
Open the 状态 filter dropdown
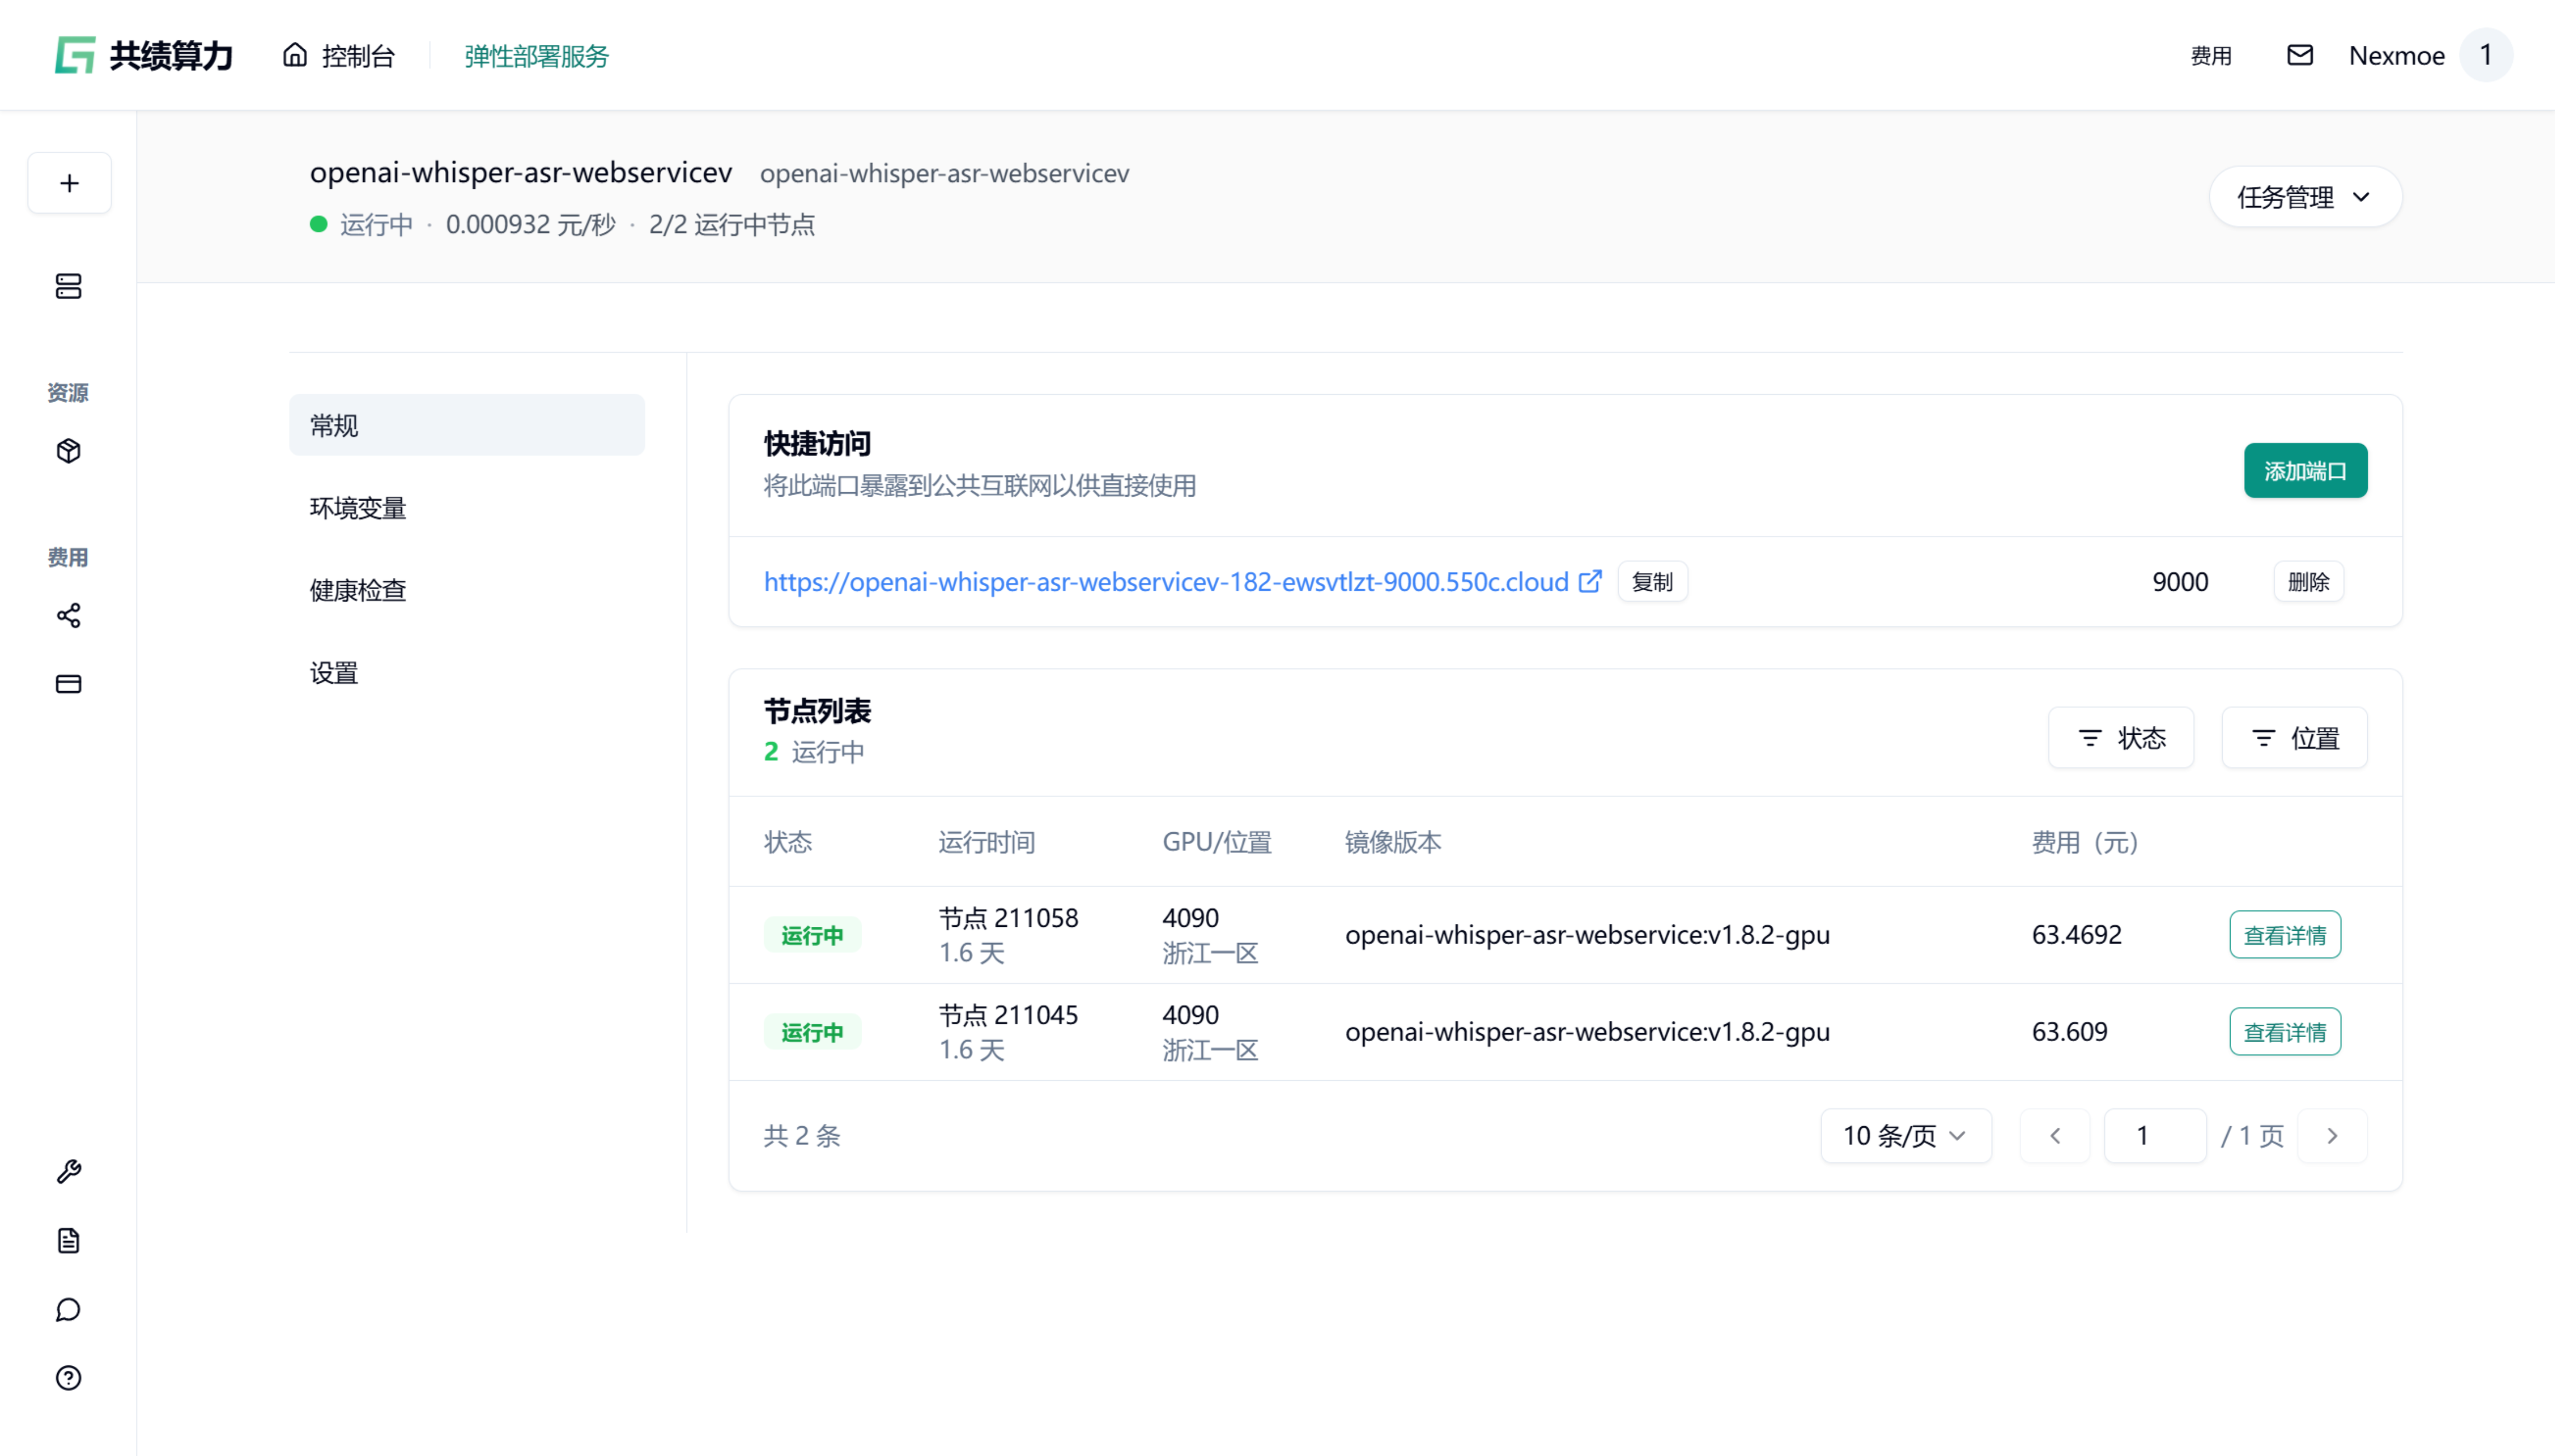[2121, 738]
